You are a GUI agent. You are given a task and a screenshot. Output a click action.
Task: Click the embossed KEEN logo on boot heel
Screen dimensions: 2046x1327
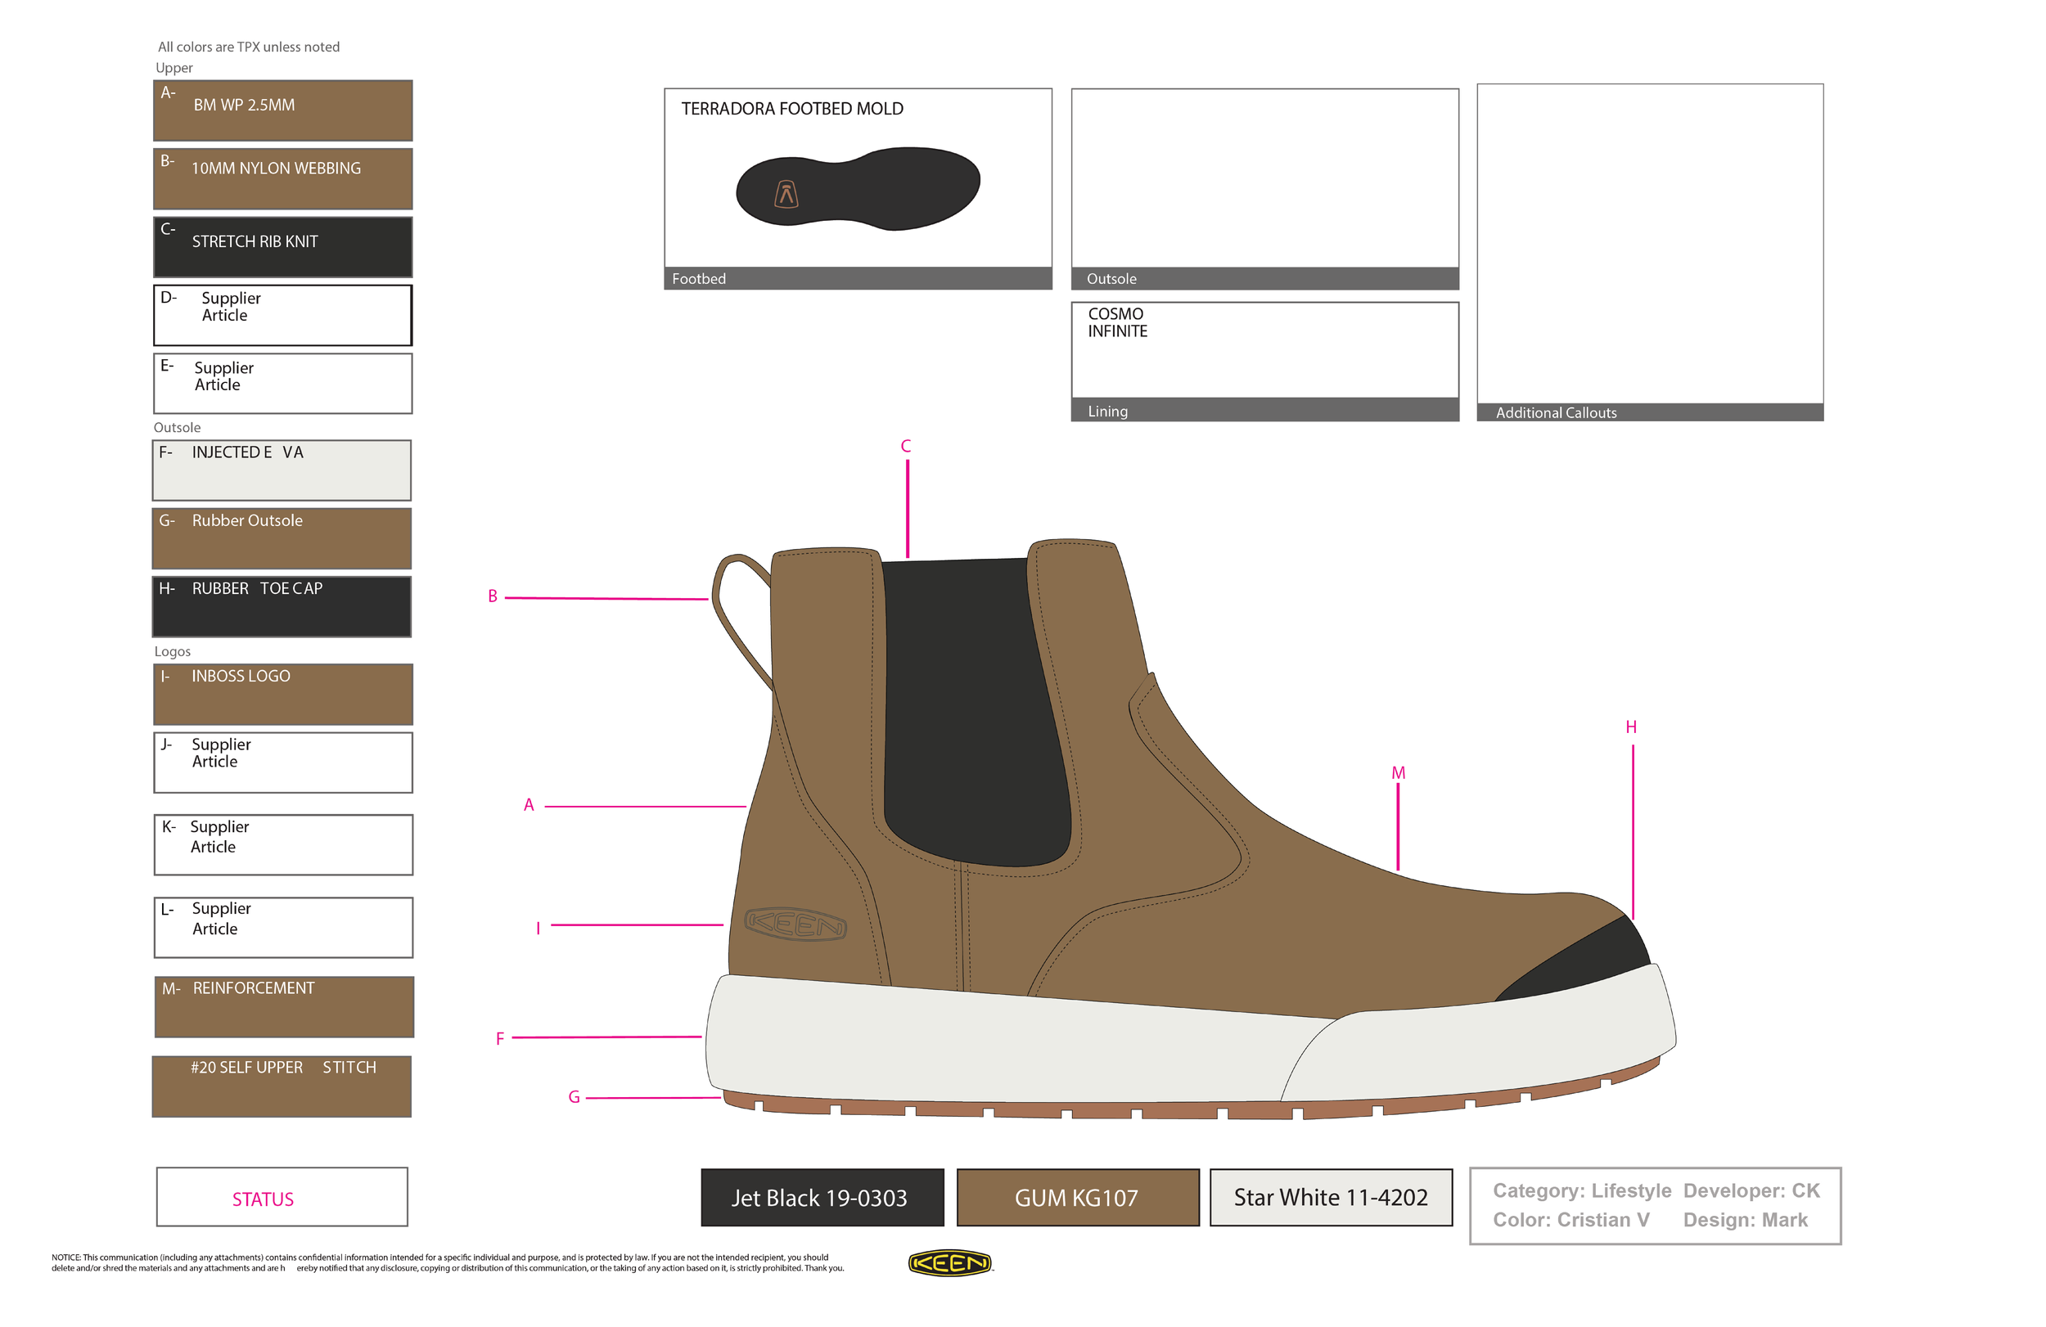pyautogui.click(x=796, y=924)
